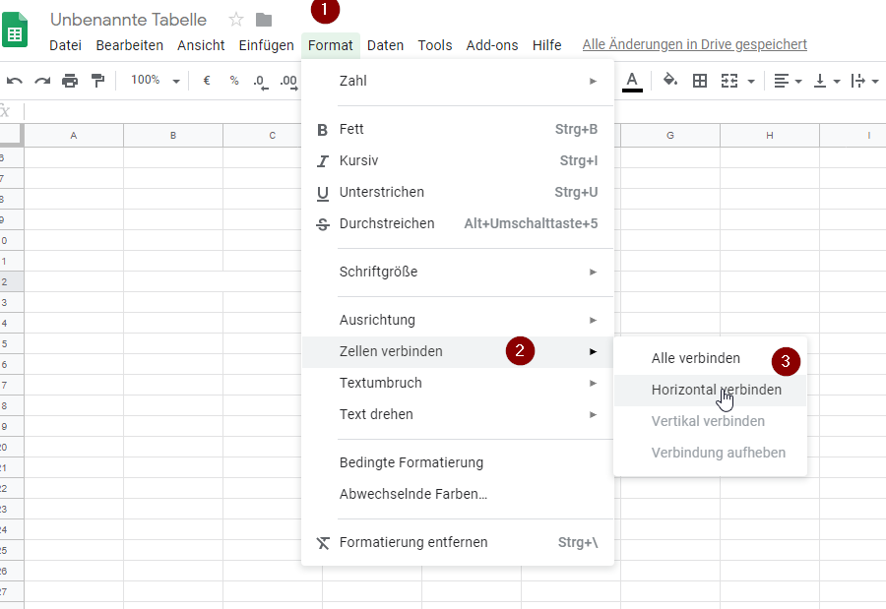The height and width of the screenshot is (609, 886).
Task: Open horizontal align icon
Action: (782, 81)
